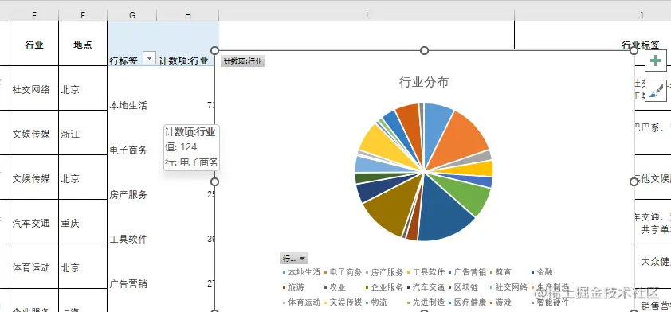Image resolution: width=671 pixels, height=312 pixels.
Task: Open the Chart Elements plus button
Action: pyautogui.click(x=656, y=60)
